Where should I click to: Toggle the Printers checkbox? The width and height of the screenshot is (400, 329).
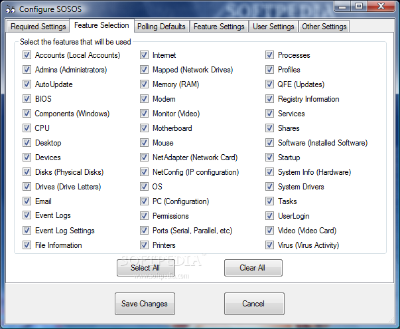[144, 245]
